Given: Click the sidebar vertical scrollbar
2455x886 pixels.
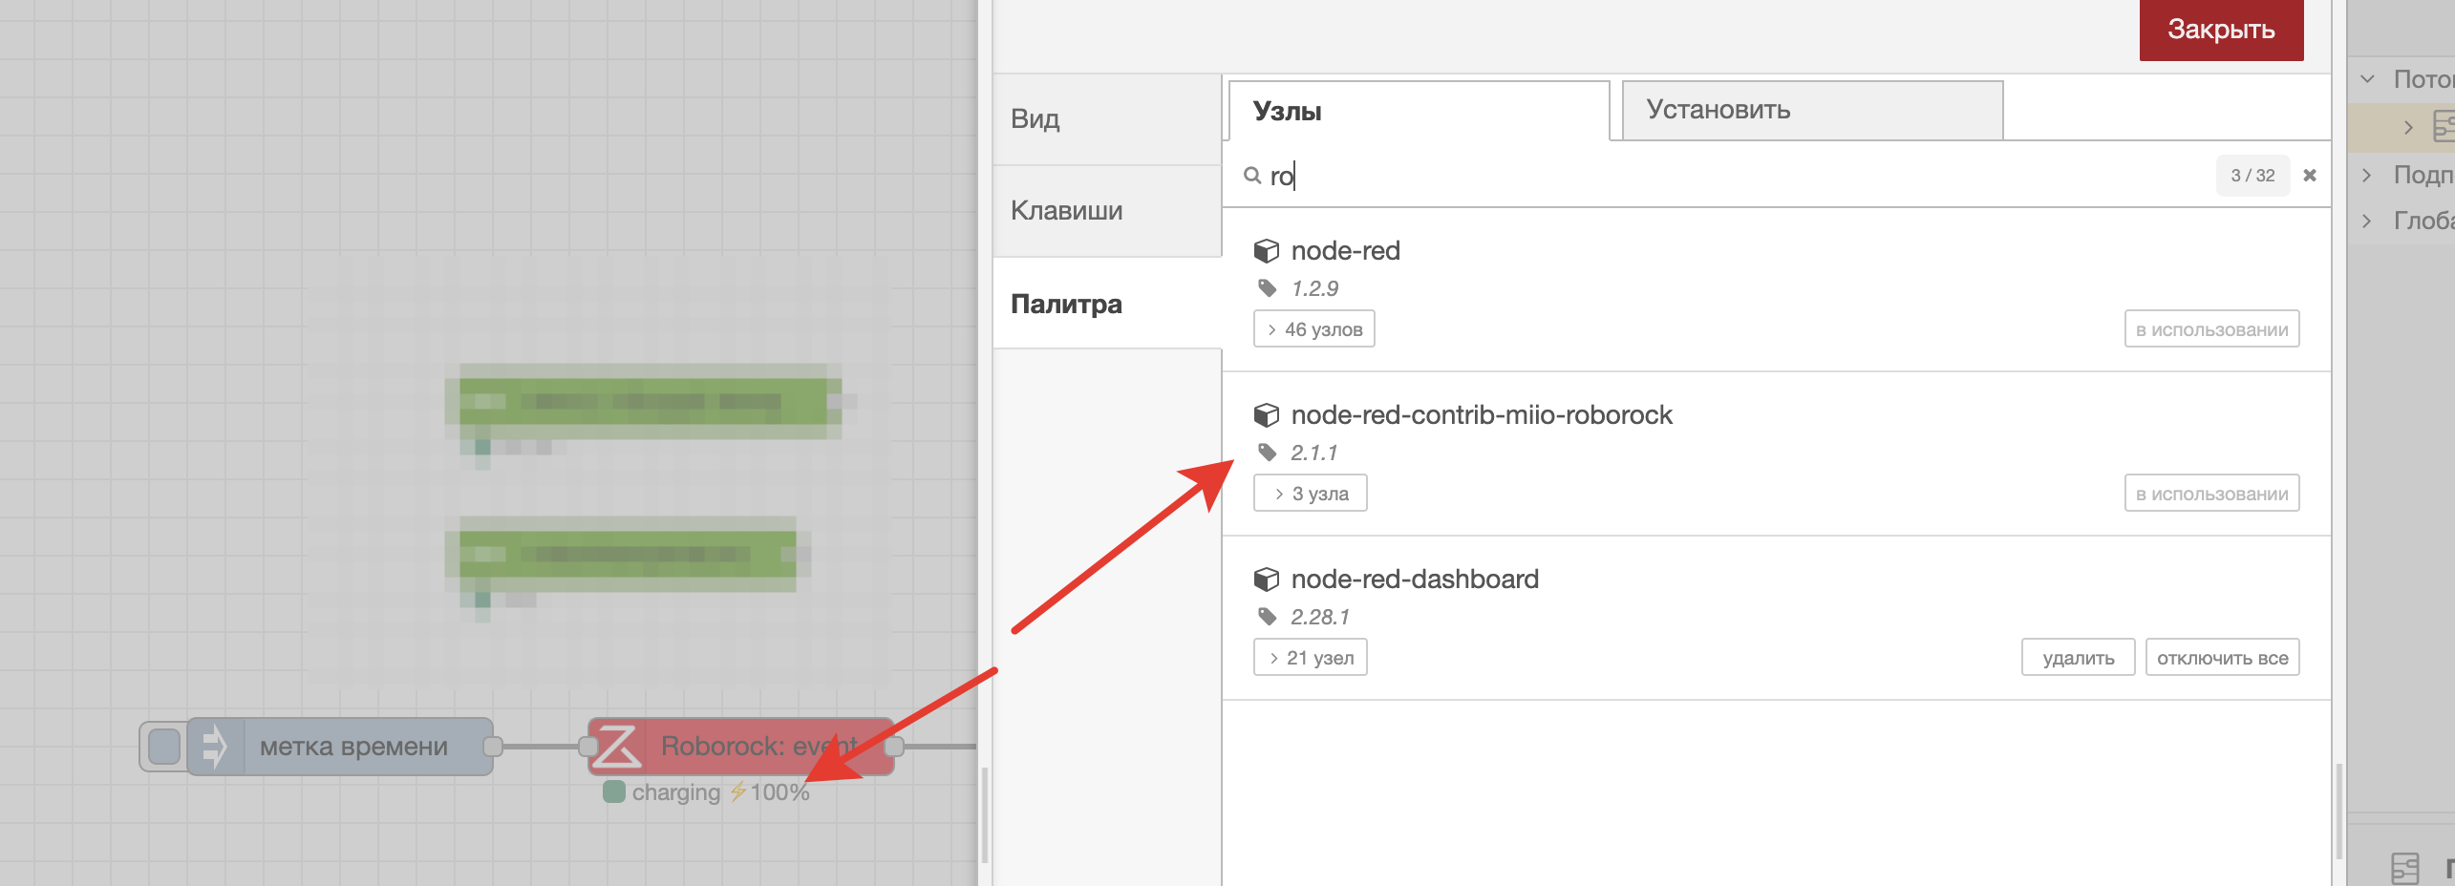Looking at the screenshot, I should click(x=2339, y=812).
